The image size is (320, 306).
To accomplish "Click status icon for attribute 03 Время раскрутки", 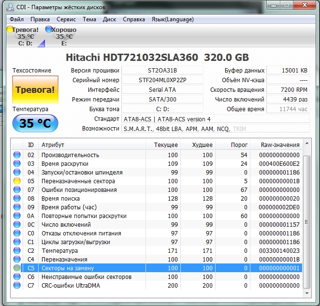I will (17, 163).
